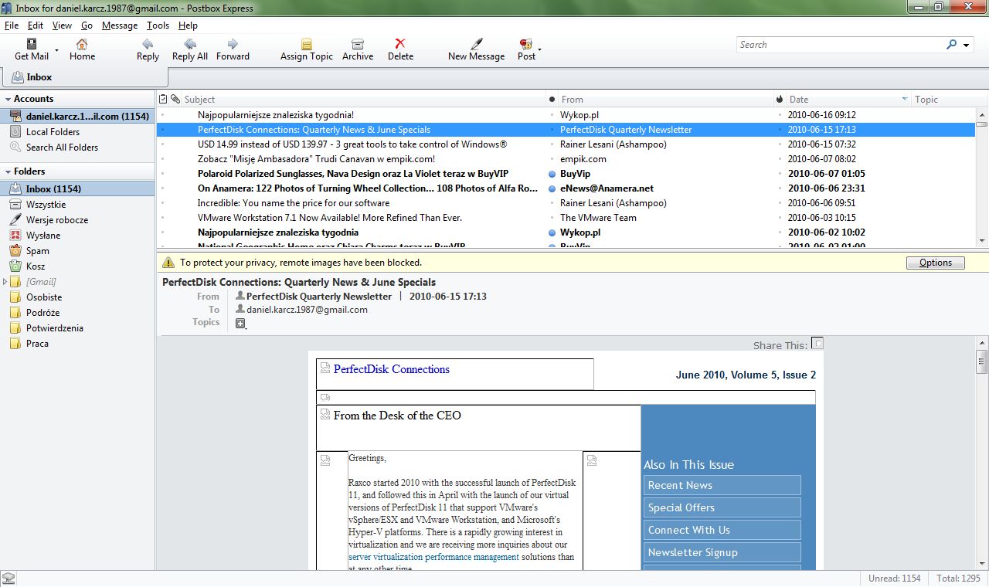Select the Inbox (1154) folder
This screenshot has height=587, width=989.
[77, 189]
